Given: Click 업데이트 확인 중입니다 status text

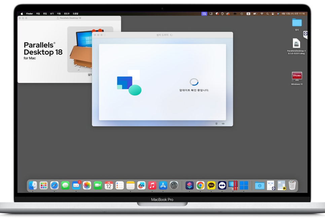Looking at the screenshot, I should point(194,90).
